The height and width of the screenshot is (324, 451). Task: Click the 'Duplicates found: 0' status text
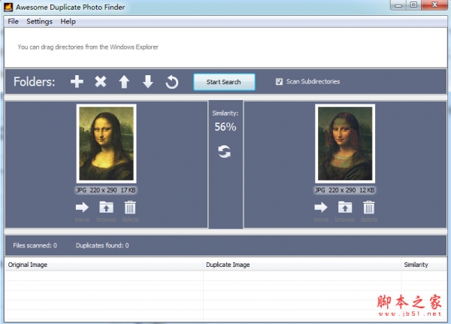[102, 246]
